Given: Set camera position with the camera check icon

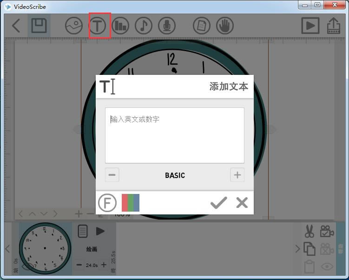Looking at the screenshot, I should pyautogui.click(x=327, y=231).
